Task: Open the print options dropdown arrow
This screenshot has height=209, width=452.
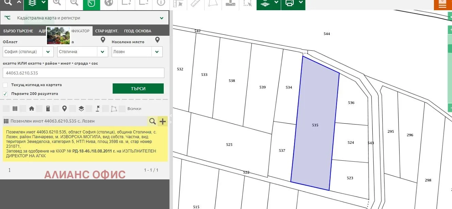Action: tap(301, 3)
